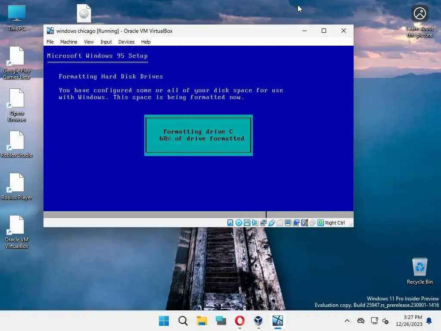This screenshot has height=331, width=441.
Task: Select the Opera Browser desktop shortcut
Action: pyautogui.click(x=17, y=105)
